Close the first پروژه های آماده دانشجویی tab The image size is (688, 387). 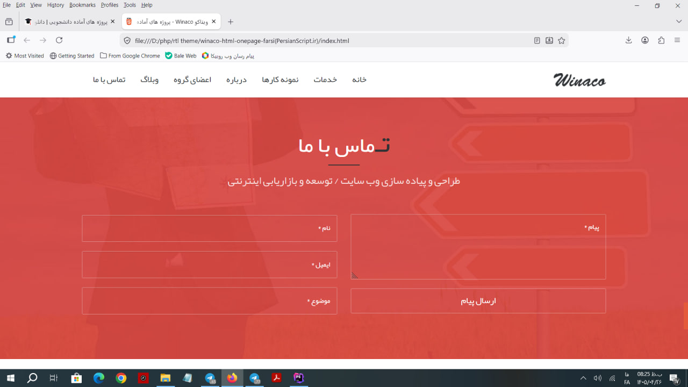click(x=112, y=21)
